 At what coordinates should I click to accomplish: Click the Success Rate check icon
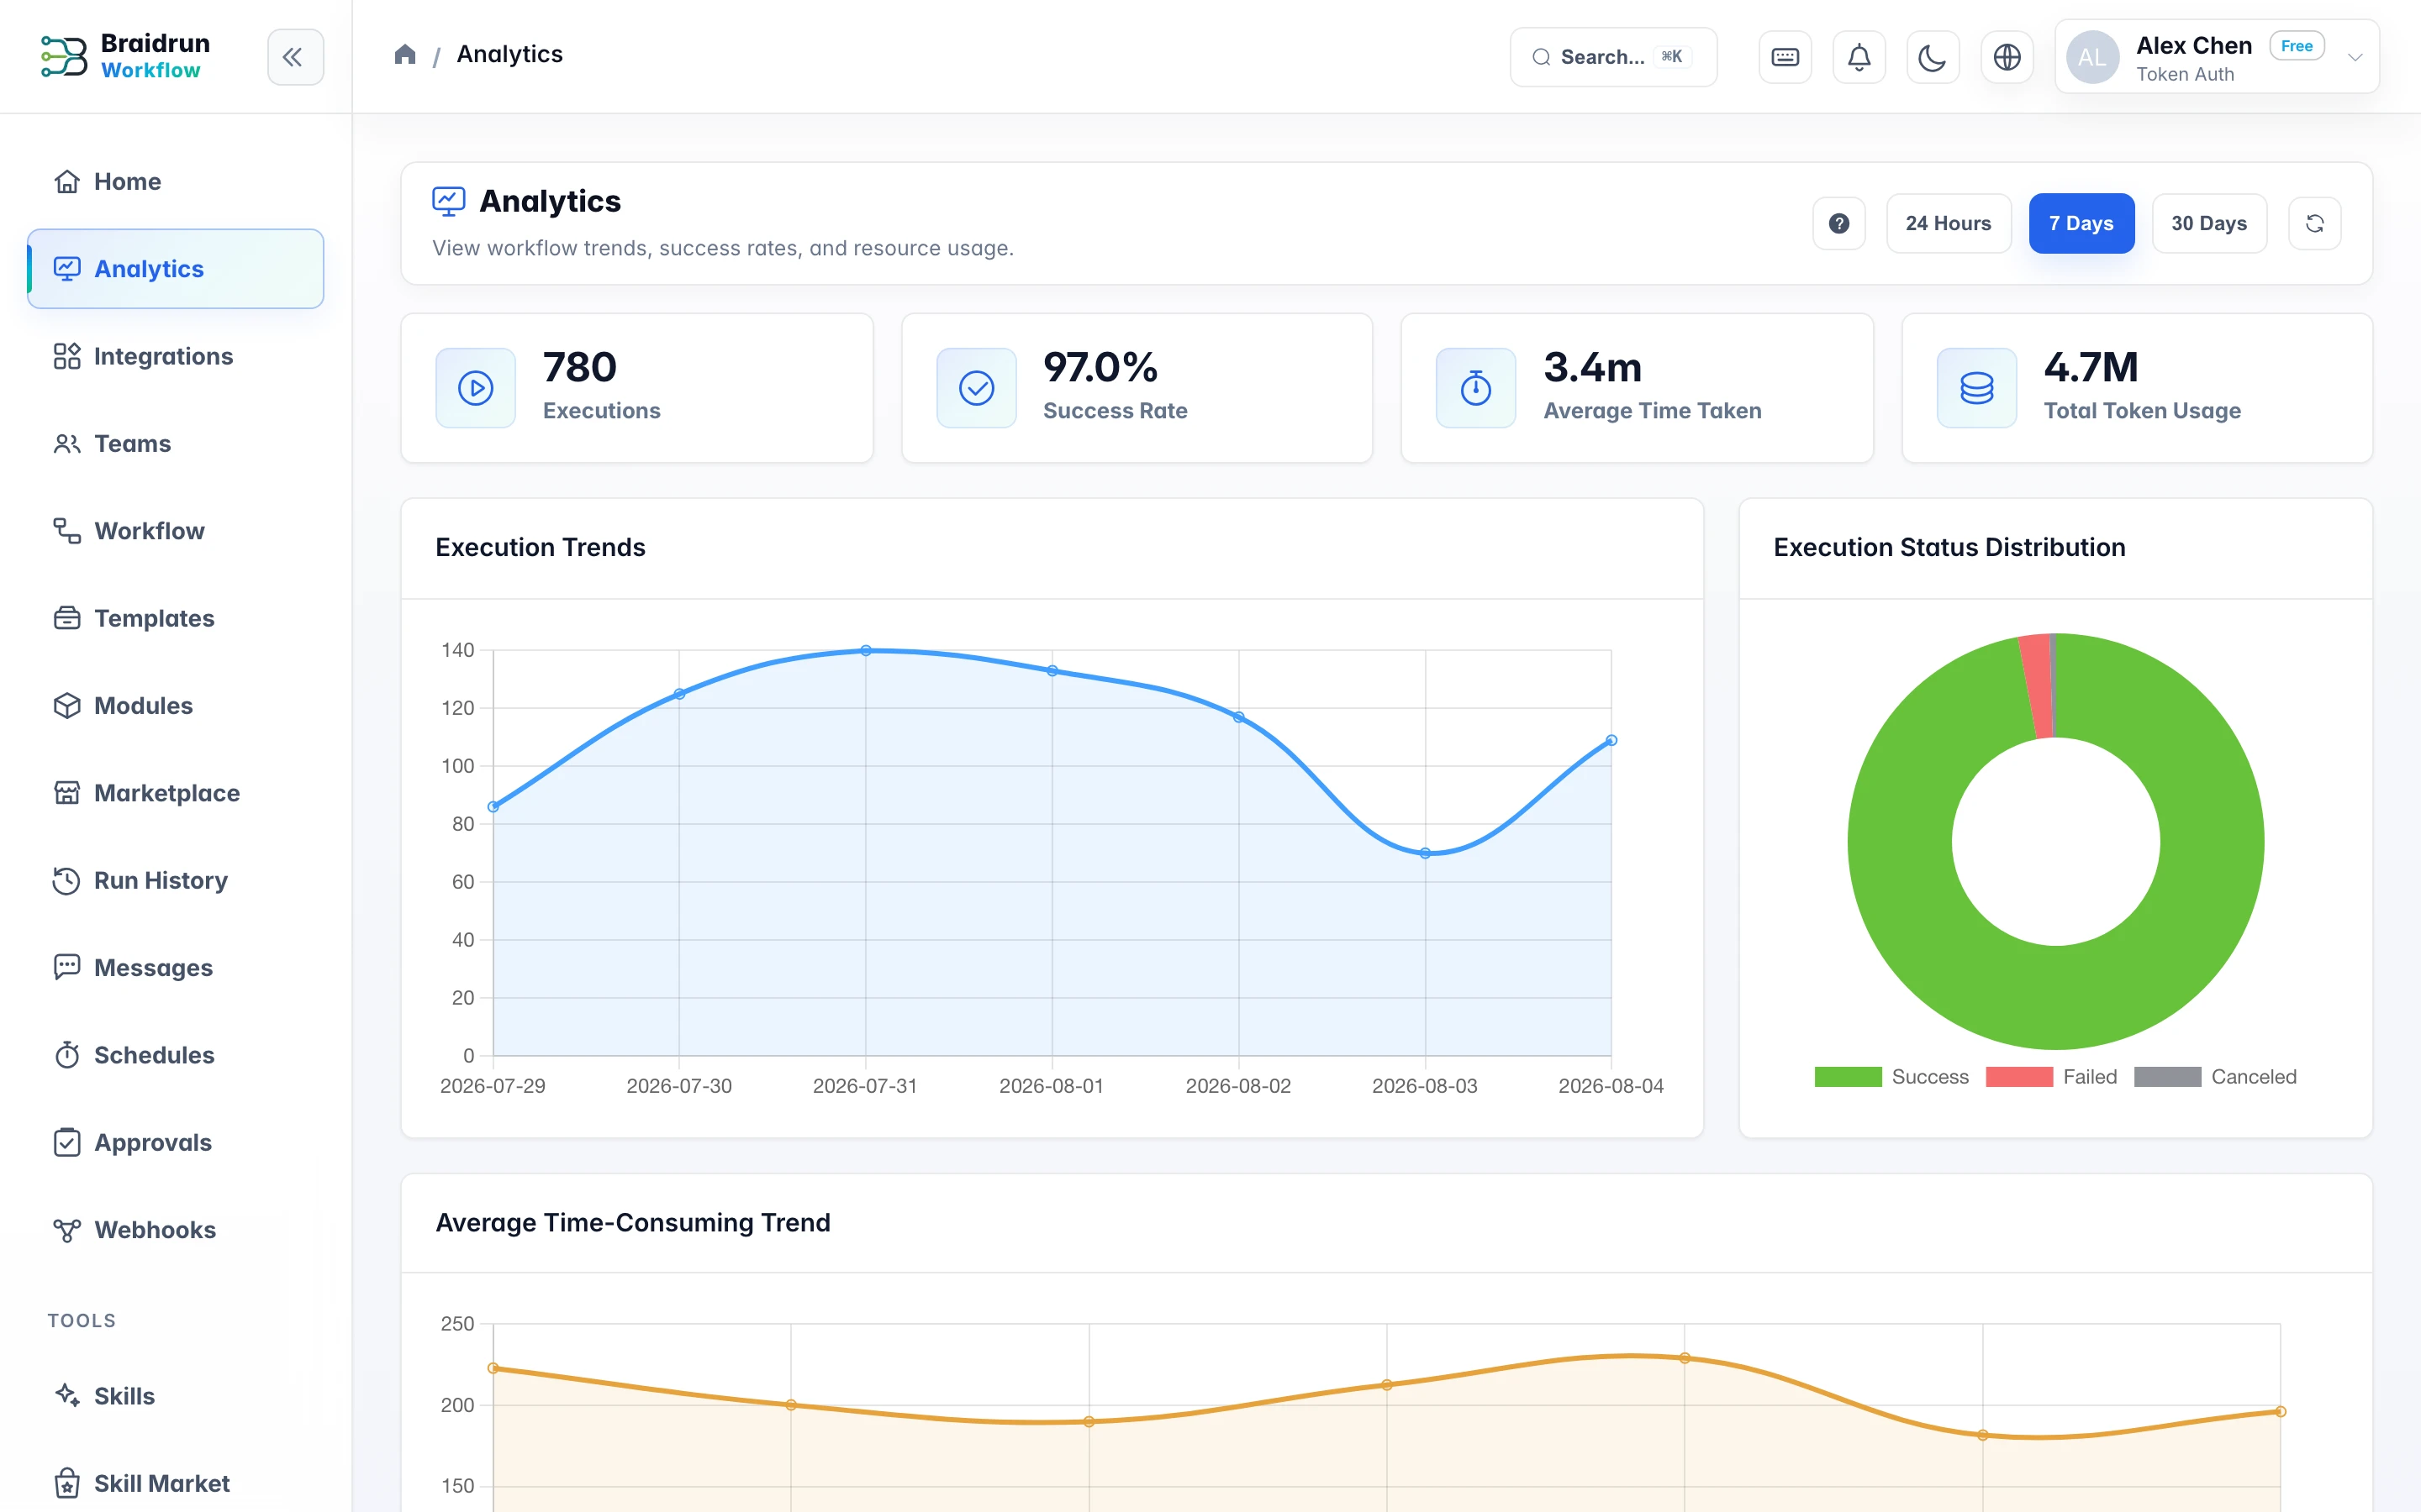pos(977,388)
